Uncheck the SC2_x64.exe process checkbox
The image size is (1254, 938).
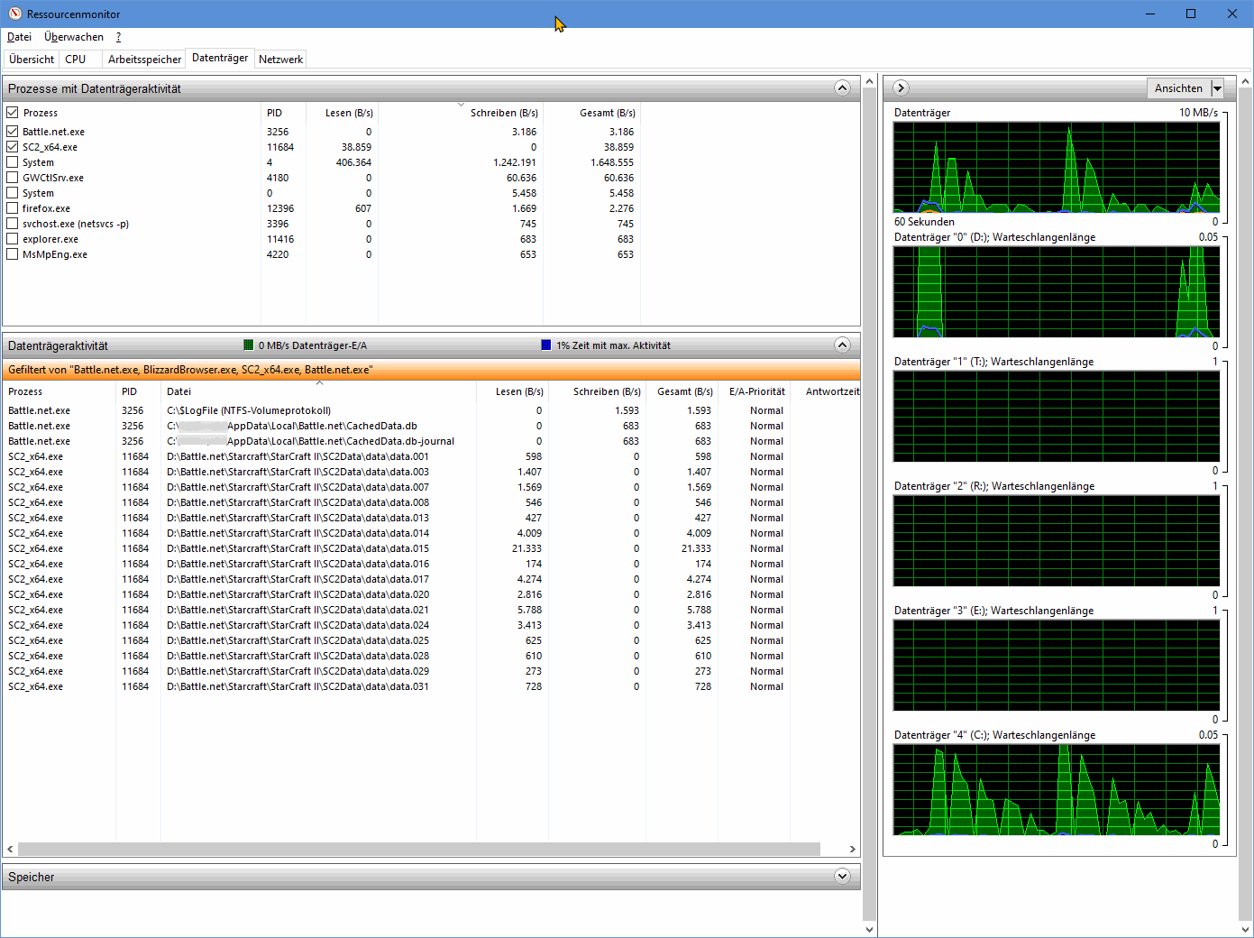tap(13, 147)
